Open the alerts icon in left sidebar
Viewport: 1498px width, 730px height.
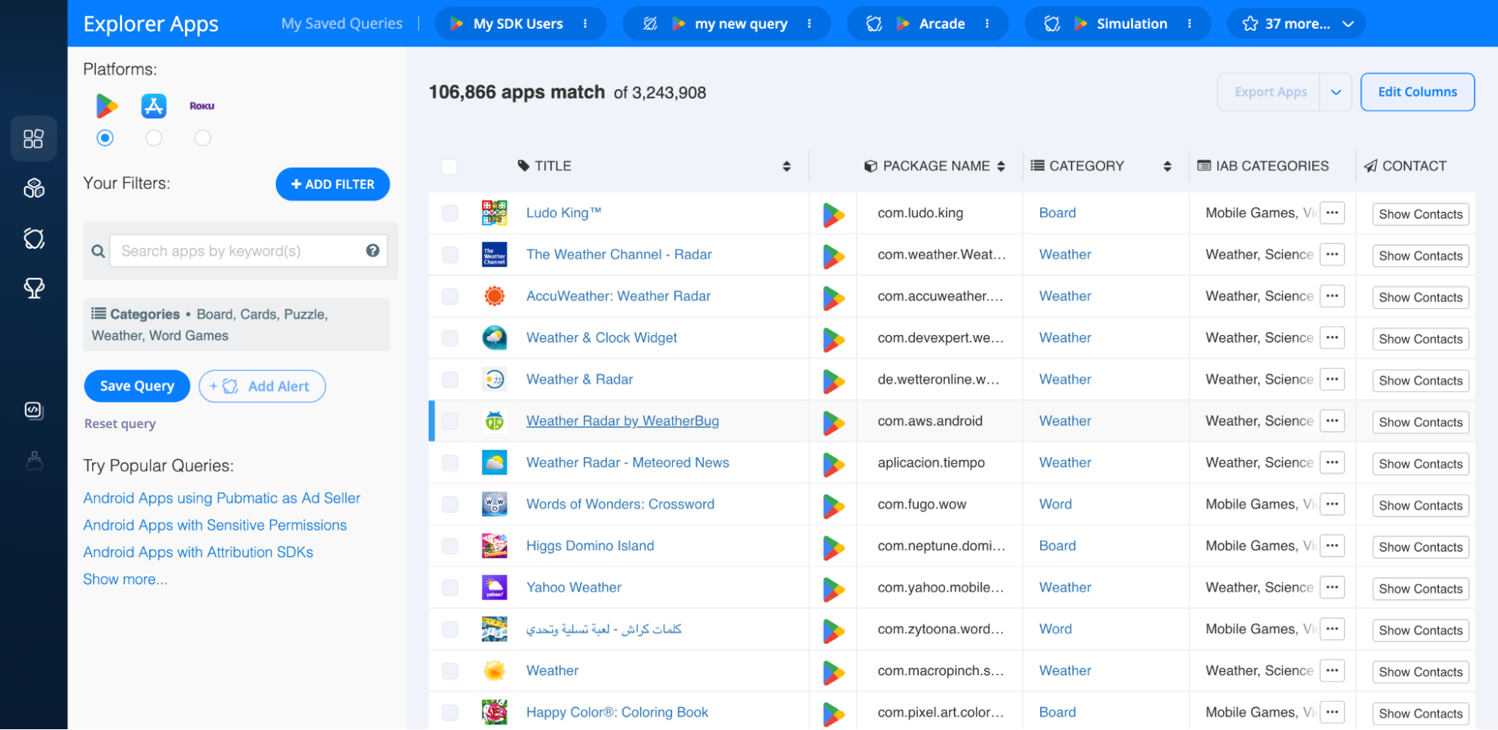pos(34,239)
